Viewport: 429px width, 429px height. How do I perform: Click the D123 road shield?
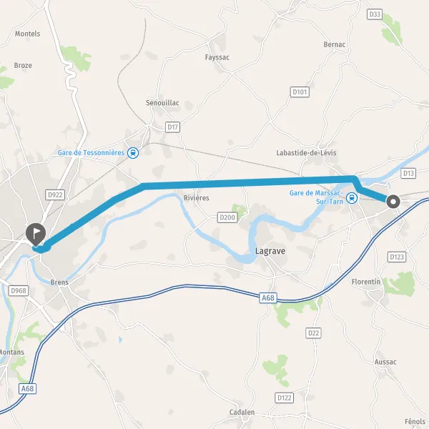397,257
